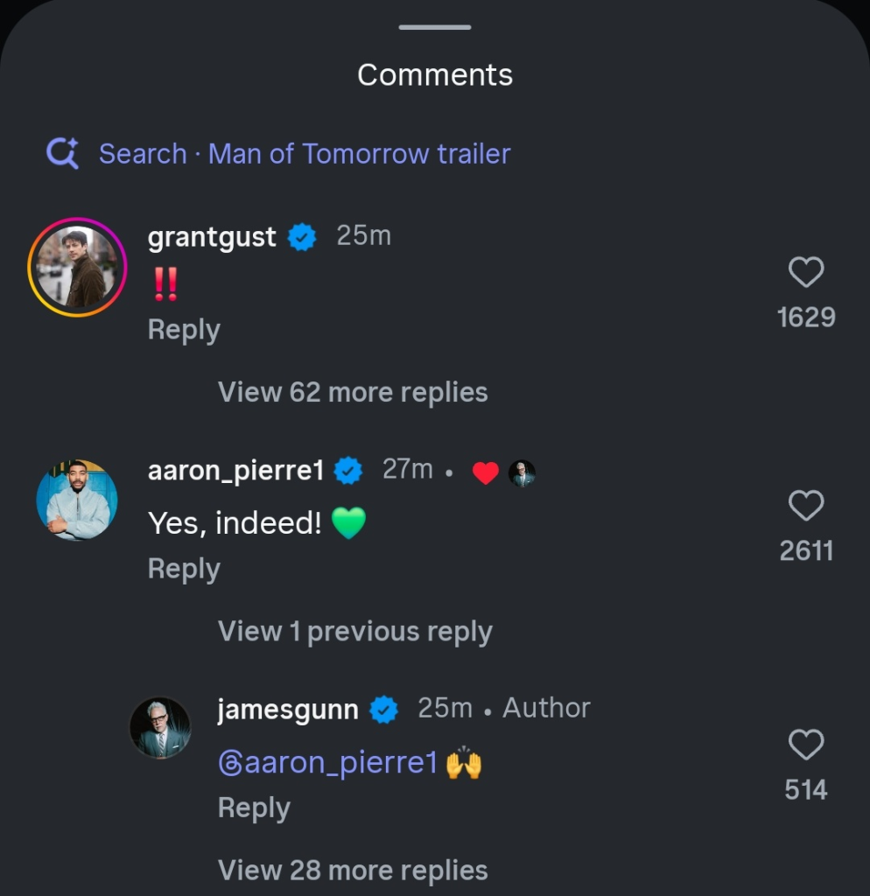Click jamesgunn's blue verified badge
870x896 pixels.
(x=383, y=710)
